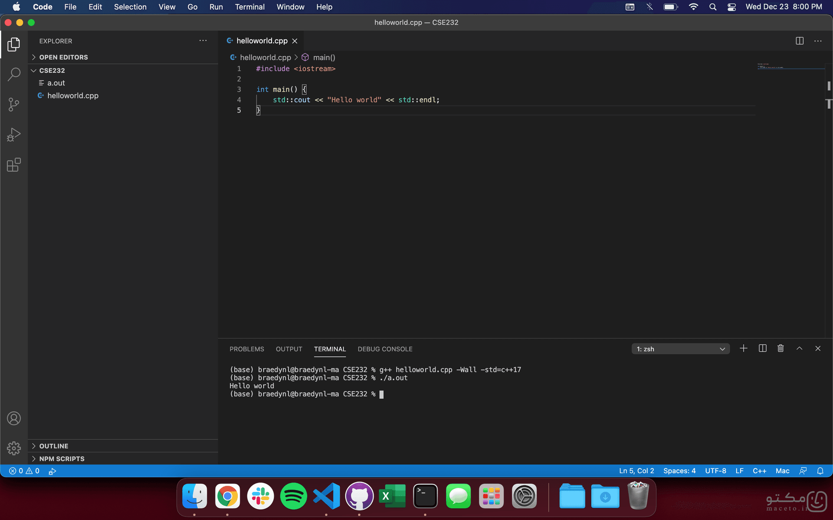Image resolution: width=833 pixels, height=520 pixels.
Task: Open the terminal selector dropdown 1: zsh
Action: point(680,349)
